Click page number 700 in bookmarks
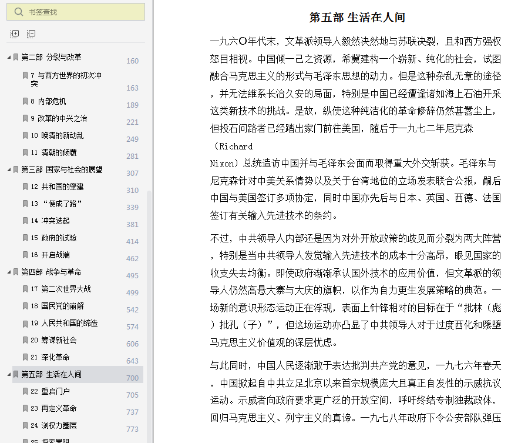 pyautogui.click(x=133, y=378)
